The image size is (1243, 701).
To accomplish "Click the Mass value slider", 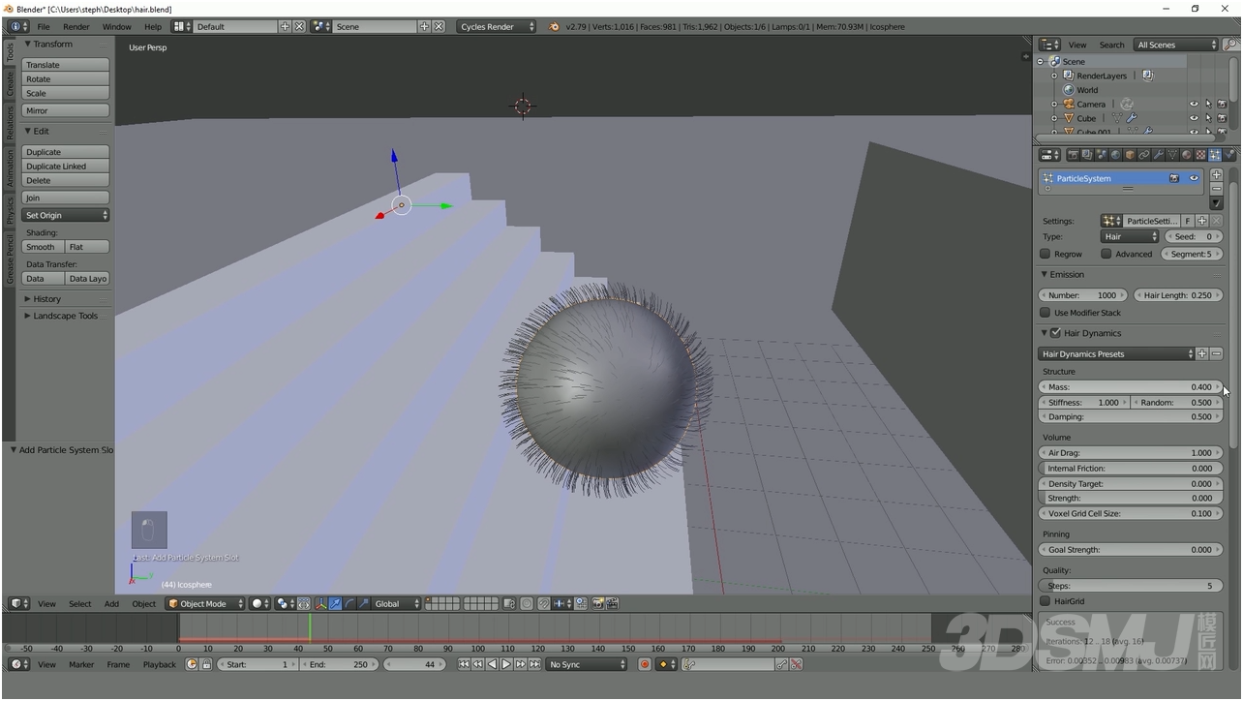I will pyautogui.click(x=1131, y=386).
